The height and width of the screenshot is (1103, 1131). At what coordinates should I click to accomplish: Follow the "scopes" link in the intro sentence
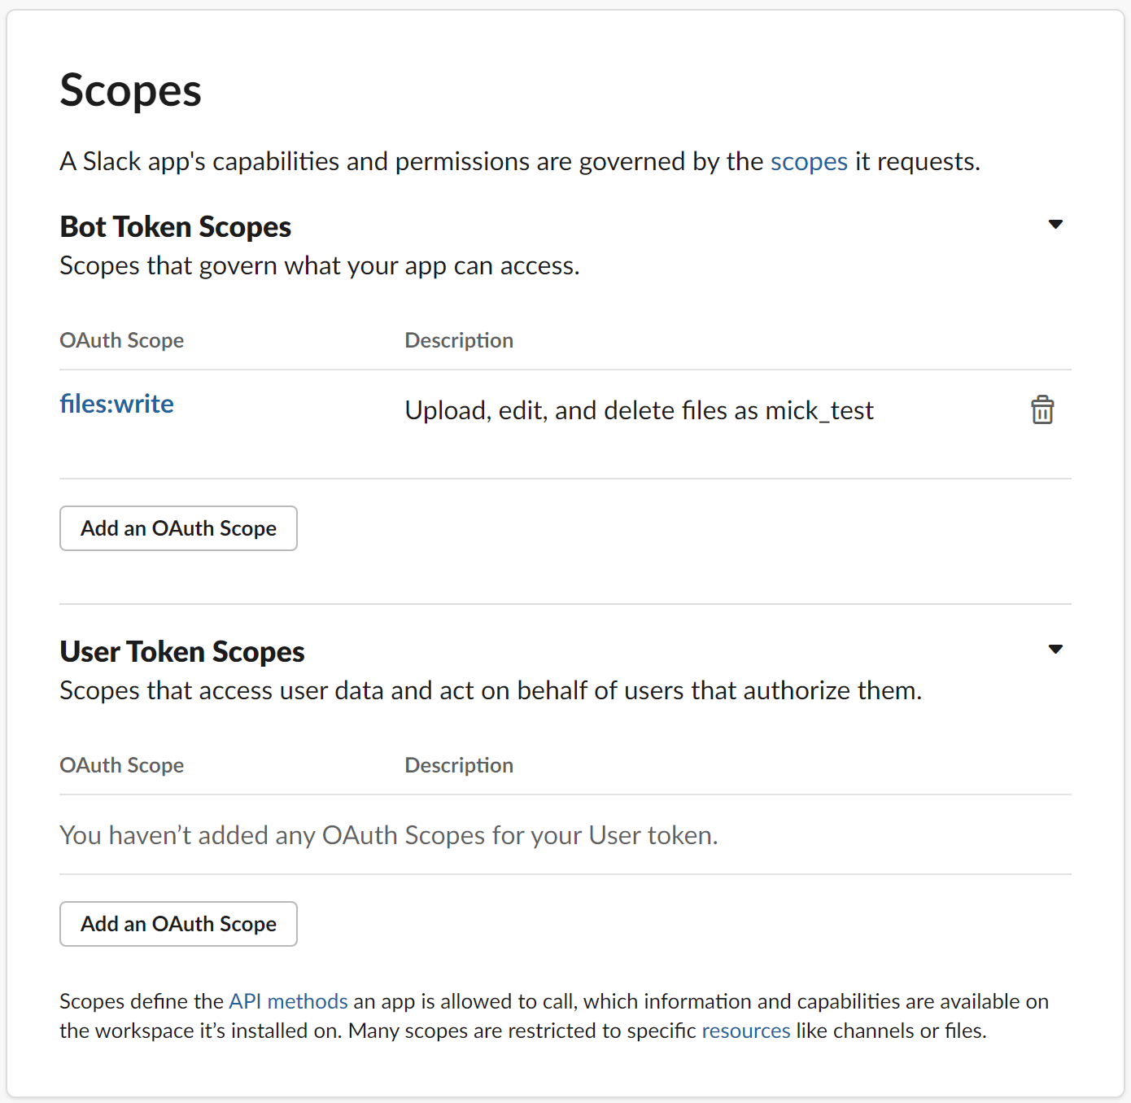(x=809, y=161)
